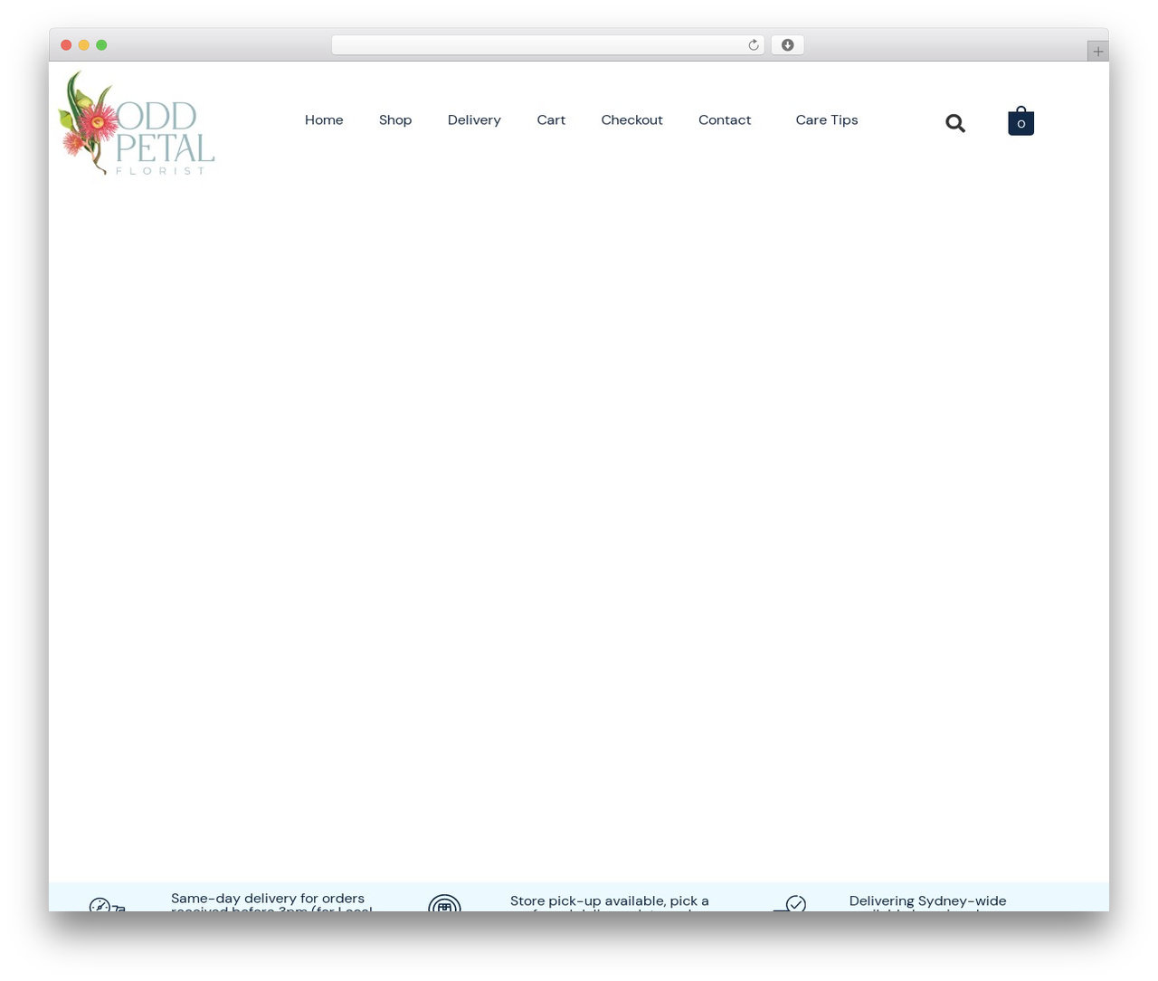This screenshot has width=1158, height=981.
Task: Go to the Home menu item
Action: click(324, 120)
